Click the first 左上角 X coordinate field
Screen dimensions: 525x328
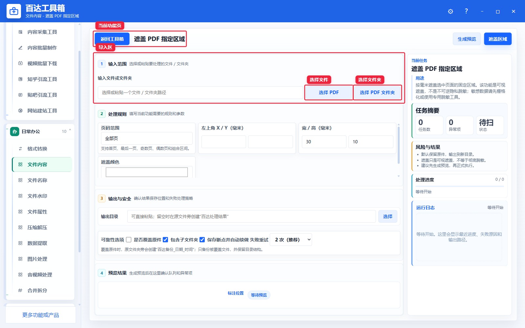pos(224,142)
